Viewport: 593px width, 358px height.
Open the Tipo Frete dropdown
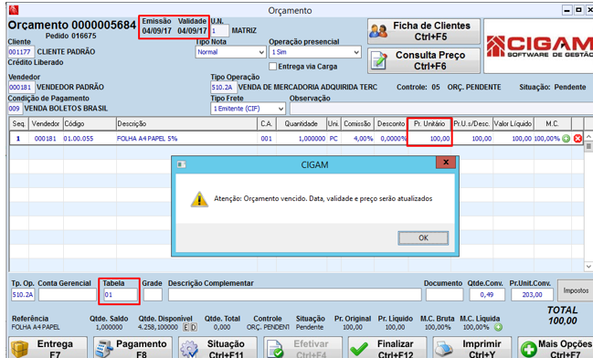click(248, 109)
